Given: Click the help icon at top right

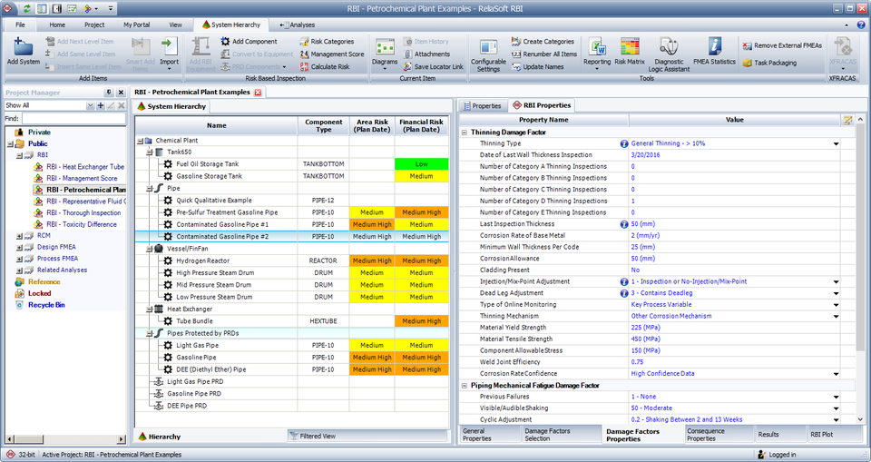Looking at the screenshot, I should point(861,25).
